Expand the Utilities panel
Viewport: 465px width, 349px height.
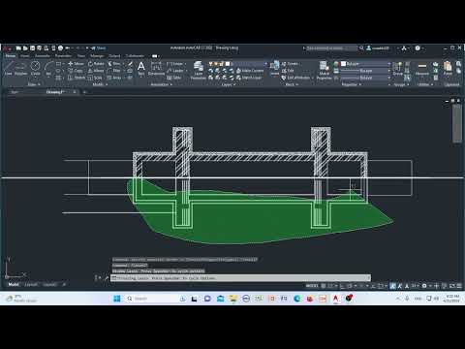425,84
